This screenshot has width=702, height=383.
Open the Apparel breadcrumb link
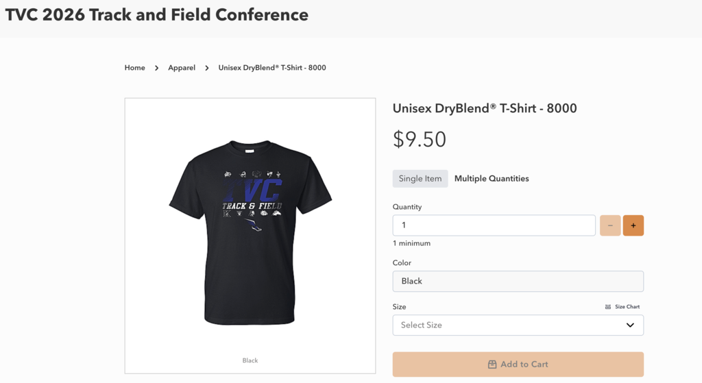pyautogui.click(x=182, y=68)
